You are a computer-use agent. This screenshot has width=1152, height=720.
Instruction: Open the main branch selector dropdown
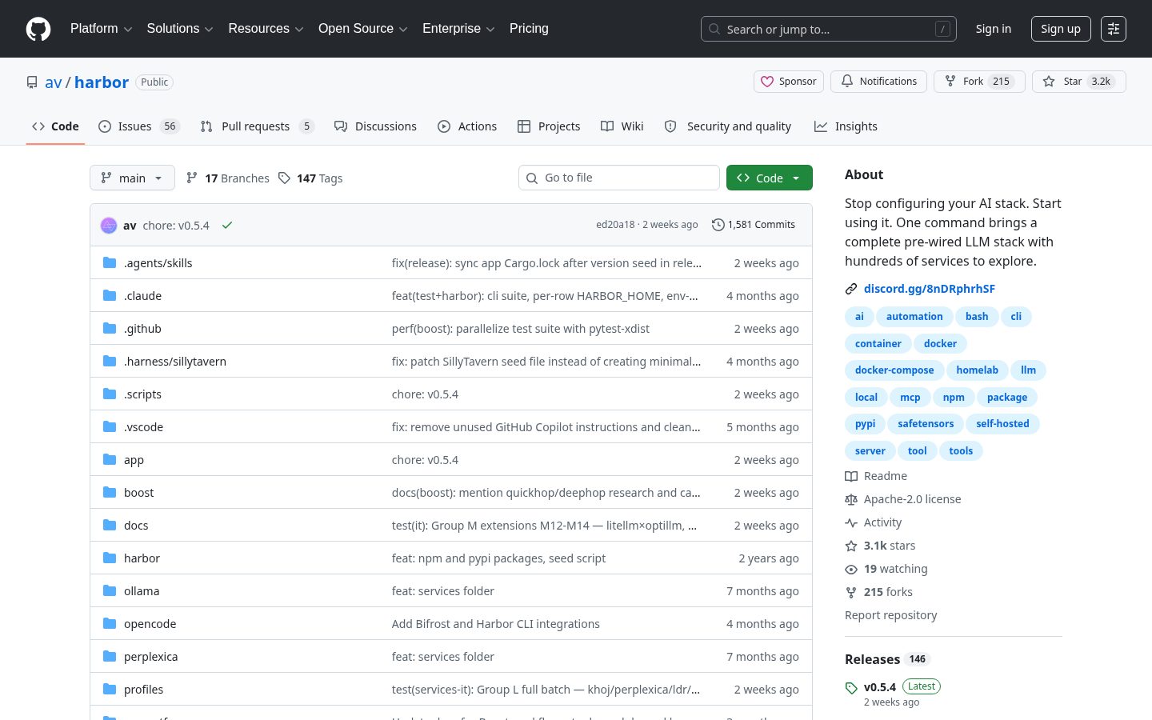click(x=132, y=178)
